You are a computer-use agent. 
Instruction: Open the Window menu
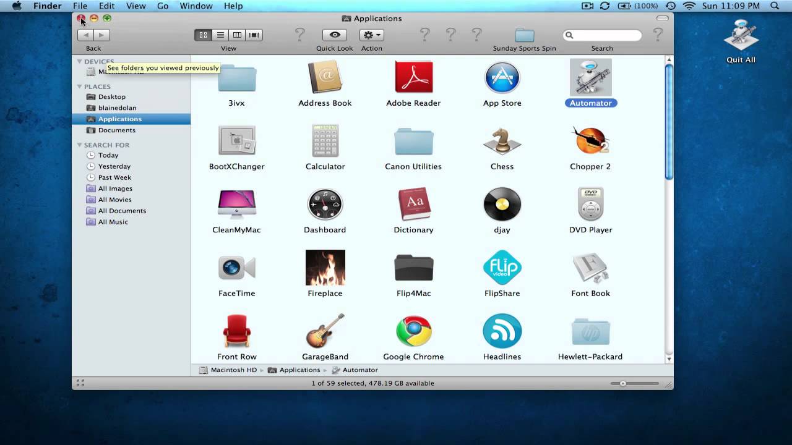(196, 6)
